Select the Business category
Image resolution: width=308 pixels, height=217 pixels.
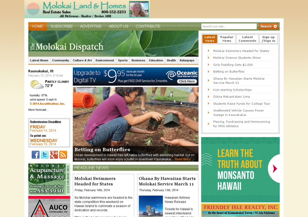(x=138, y=60)
